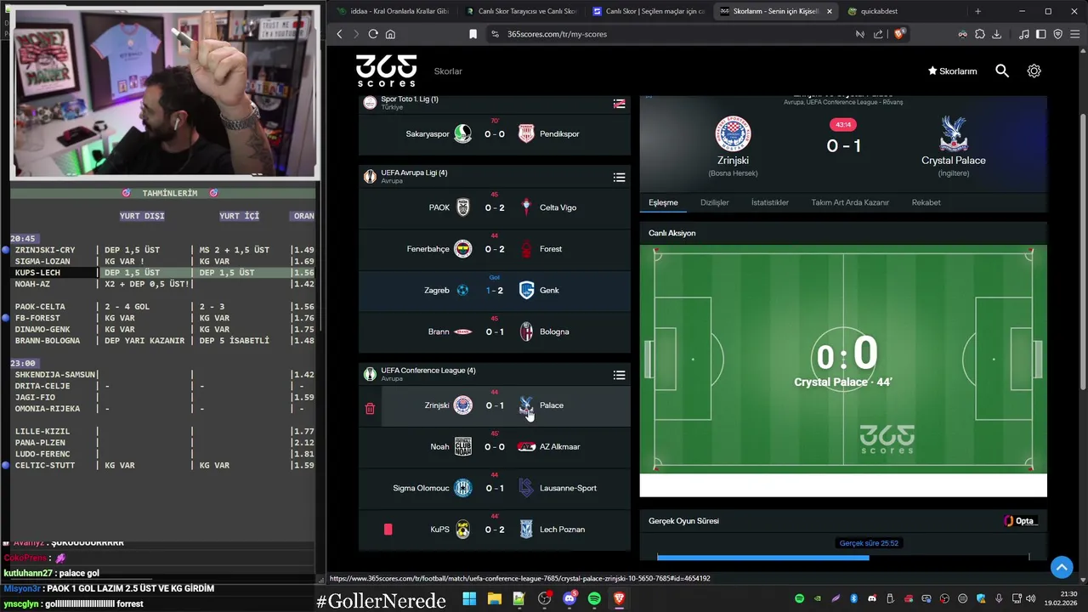1088x612 pixels.
Task: Select the Eşleşme tab
Action: [663, 202]
